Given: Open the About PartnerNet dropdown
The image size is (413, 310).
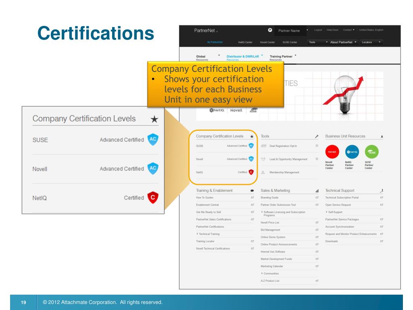Looking at the screenshot, I should click(x=343, y=42).
